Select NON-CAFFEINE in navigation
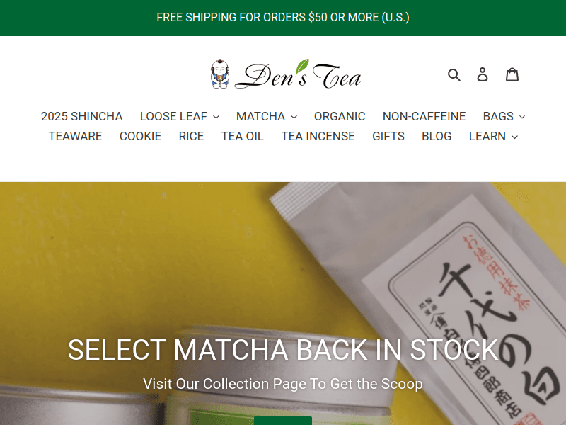 click(x=424, y=116)
